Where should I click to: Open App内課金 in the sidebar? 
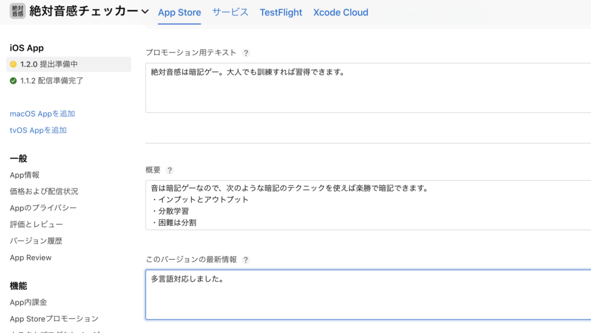pos(28,302)
